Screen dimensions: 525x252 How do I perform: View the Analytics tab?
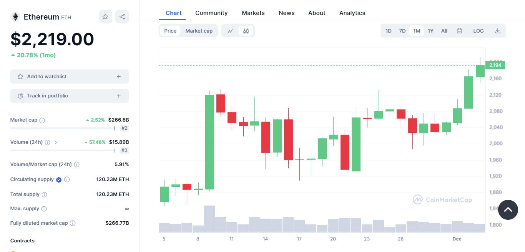[x=352, y=13]
